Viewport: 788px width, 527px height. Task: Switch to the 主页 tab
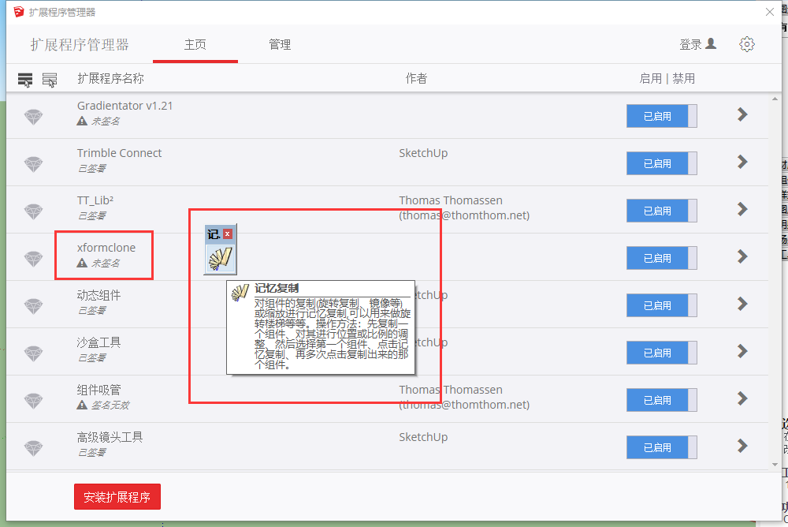tap(195, 45)
